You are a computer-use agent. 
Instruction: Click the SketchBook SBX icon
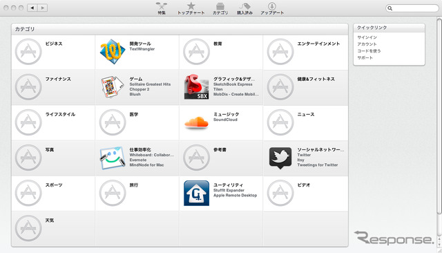196,87
